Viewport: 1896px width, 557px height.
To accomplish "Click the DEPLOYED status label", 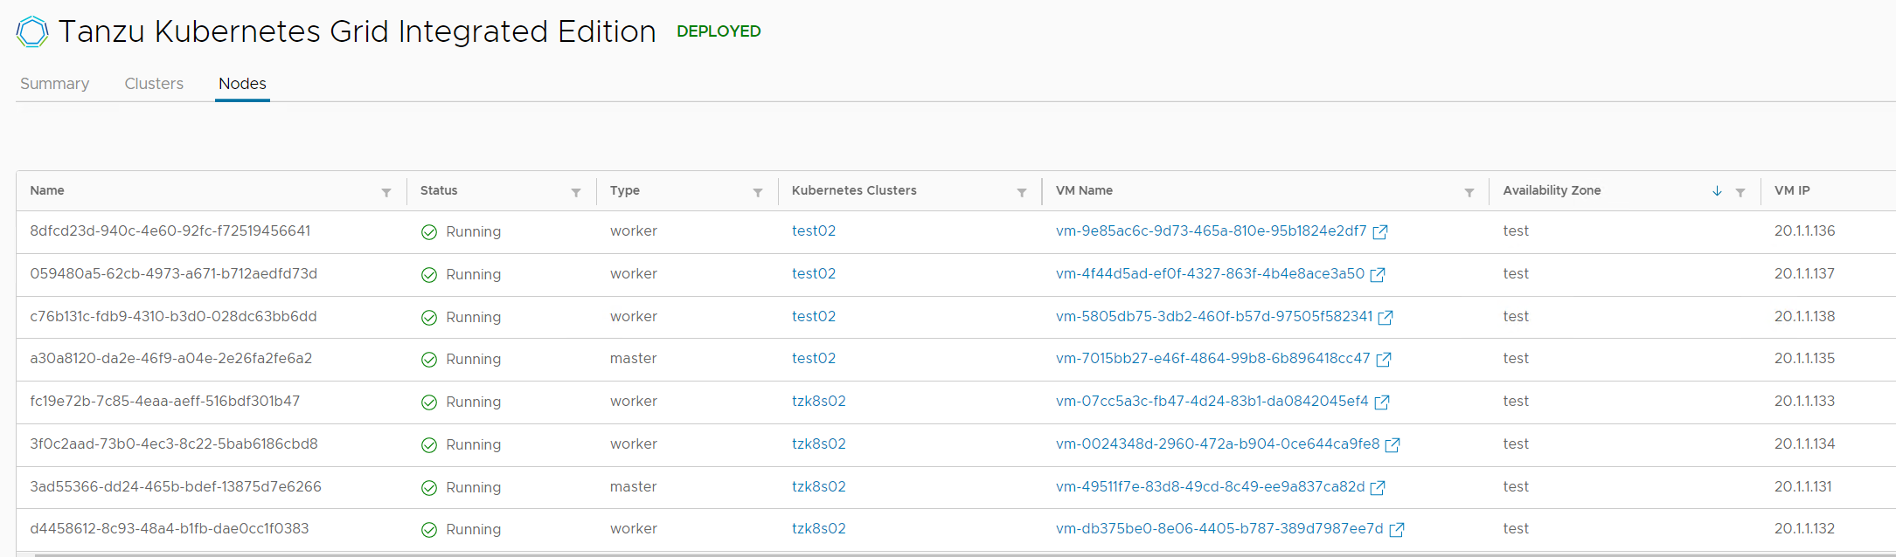I will [x=719, y=31].
